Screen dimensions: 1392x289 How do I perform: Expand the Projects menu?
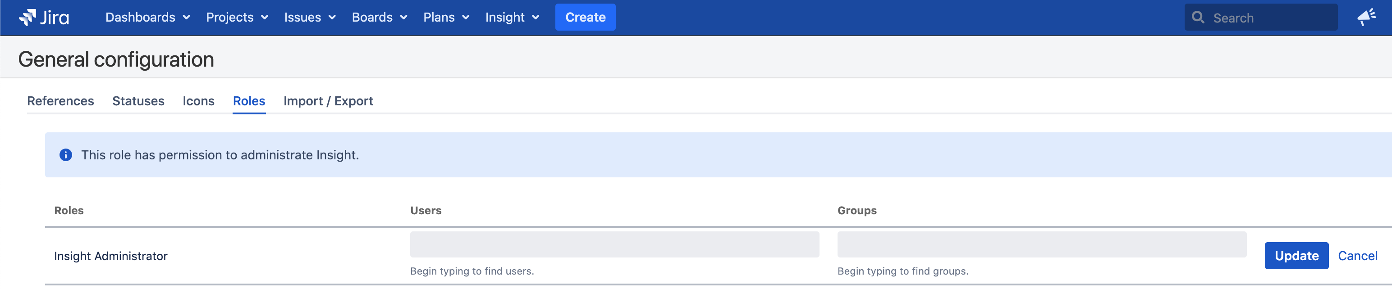(237, 17)
